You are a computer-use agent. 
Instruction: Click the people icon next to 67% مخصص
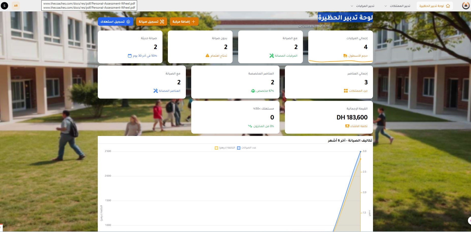(x=253, y=91)
